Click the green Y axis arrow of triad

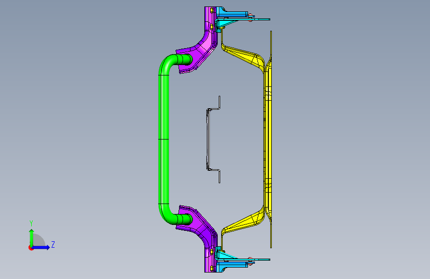pos(32,237)
